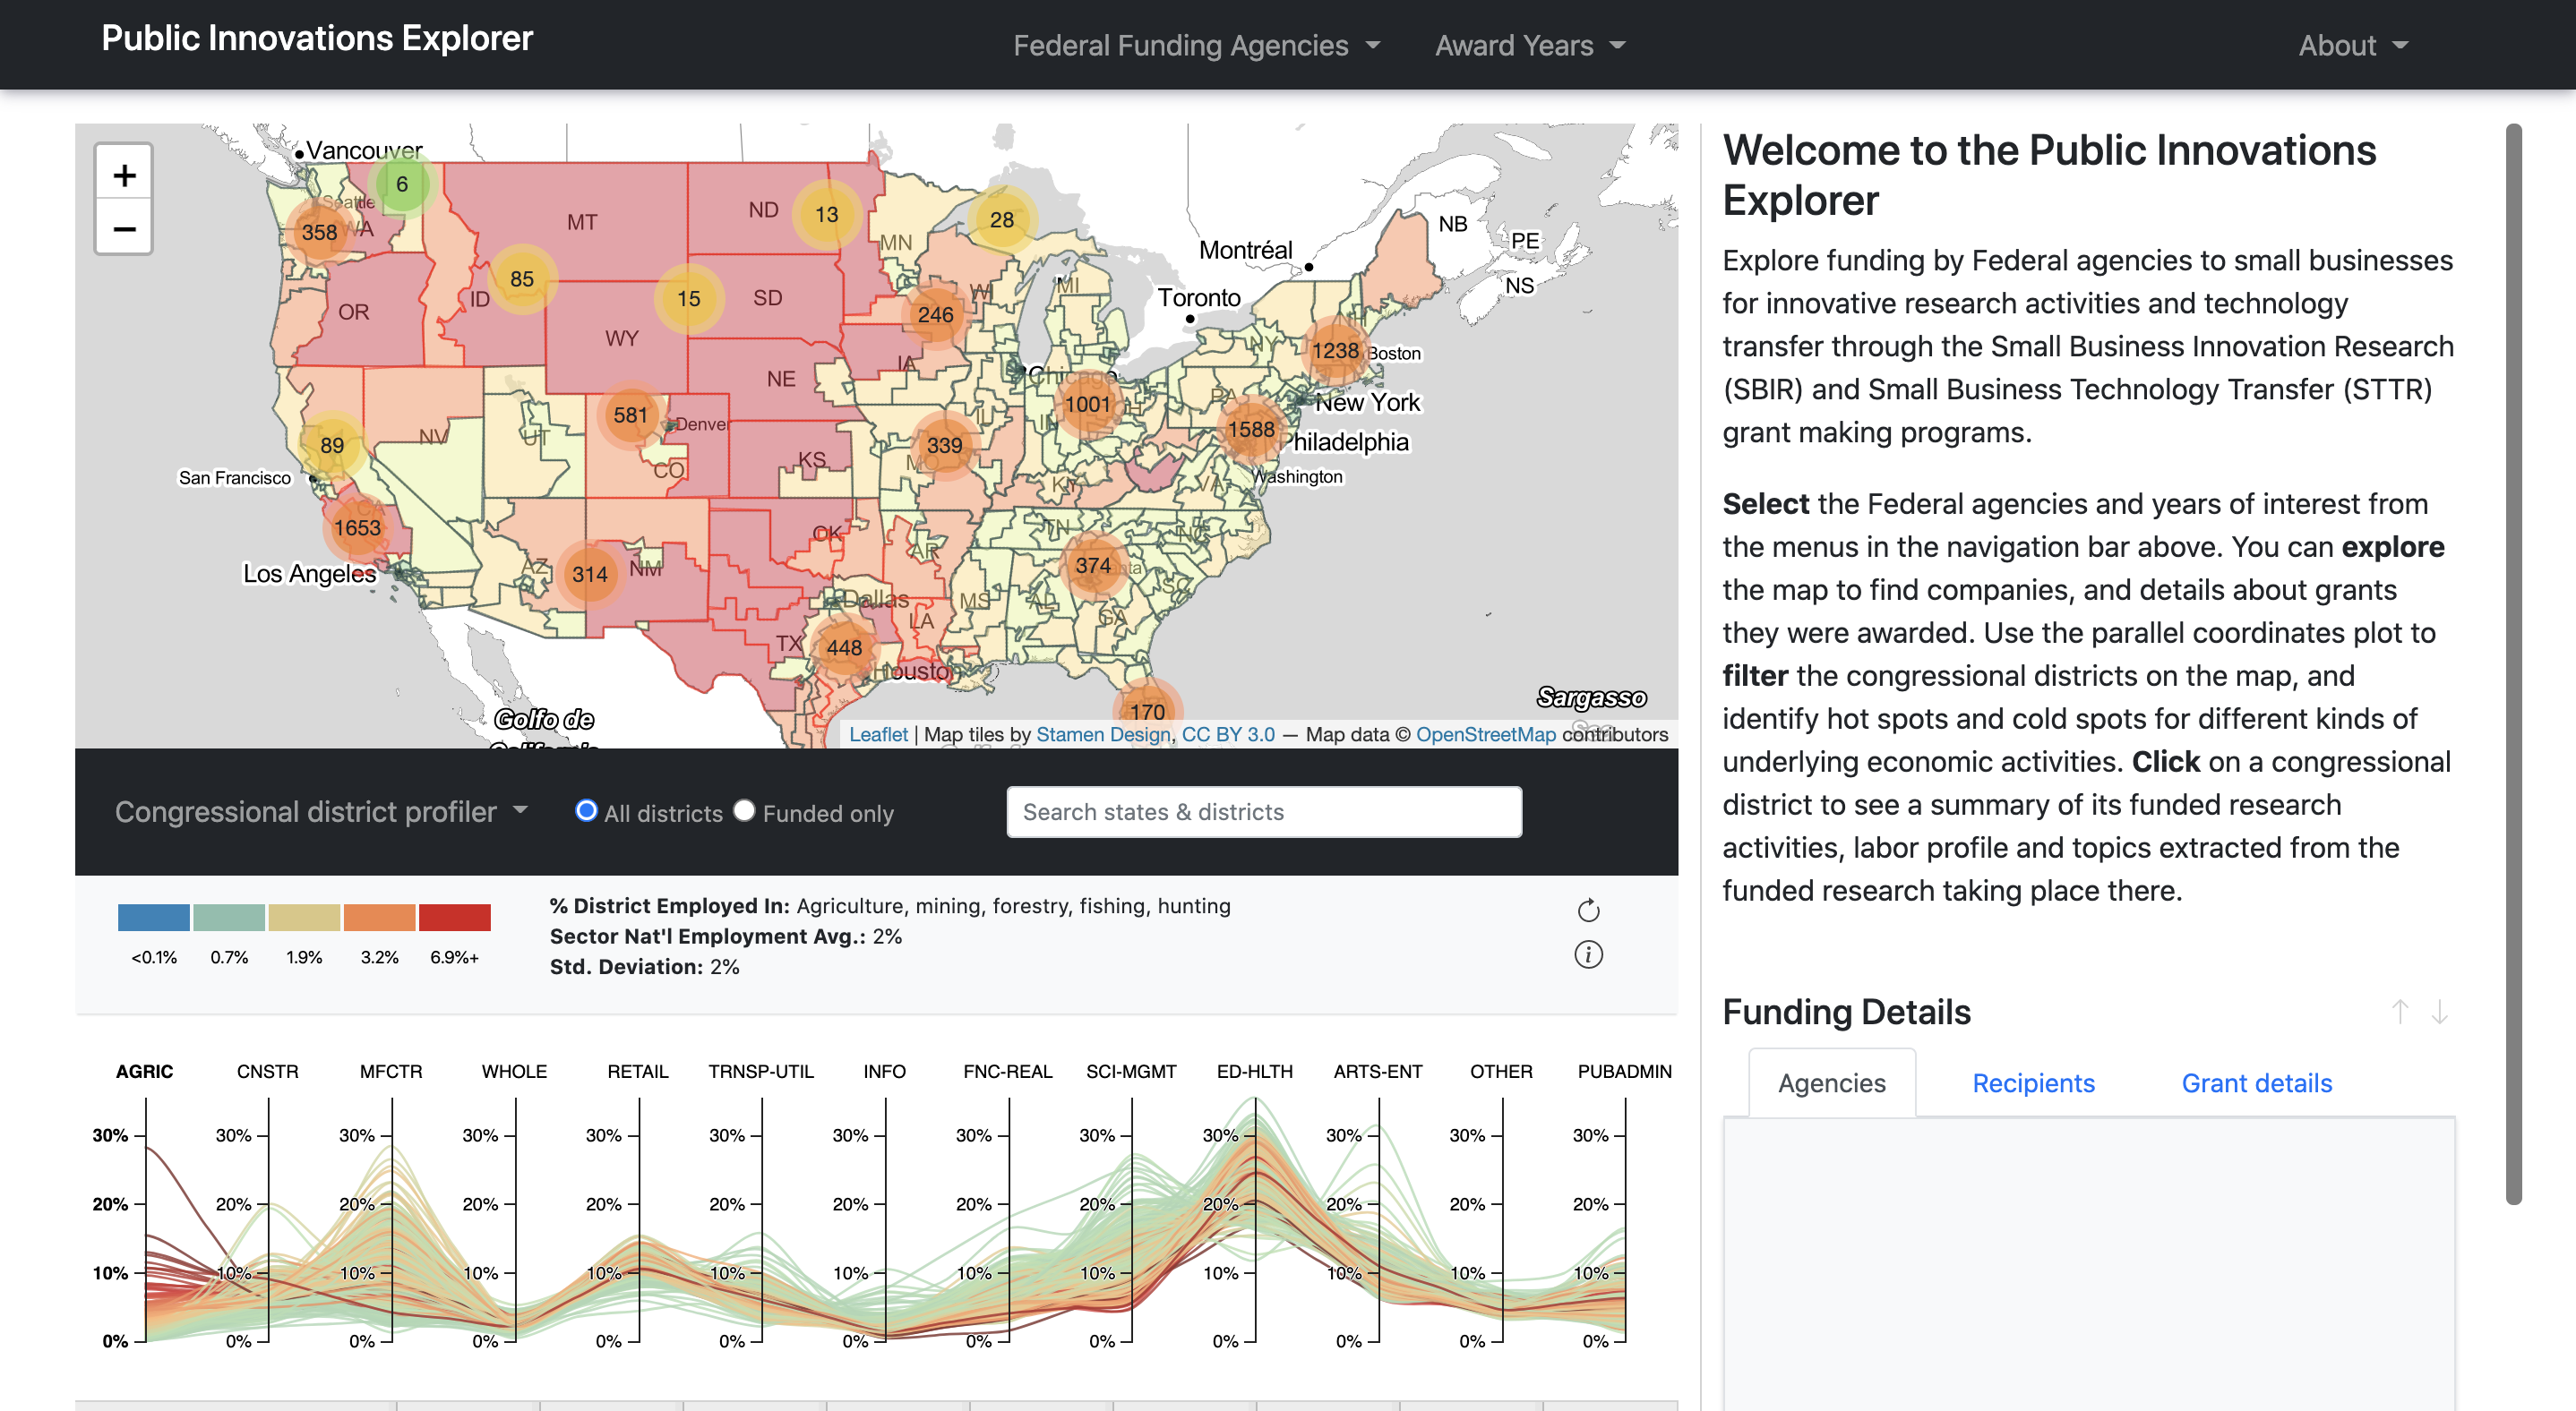This screenshot has width=2576, height=1411.
Task: Reset the parallel coordinates plot
Action: pyautogui.click(x=1588, y=911)
